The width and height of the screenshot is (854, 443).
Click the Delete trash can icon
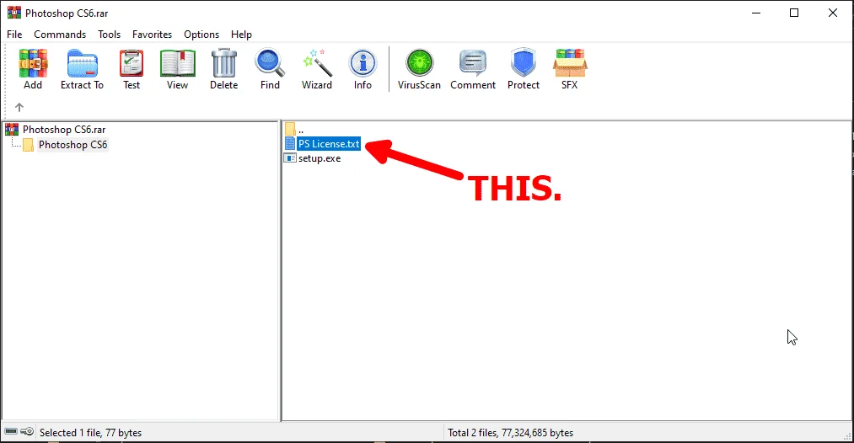pyautogui.click(x=224, y=63)
